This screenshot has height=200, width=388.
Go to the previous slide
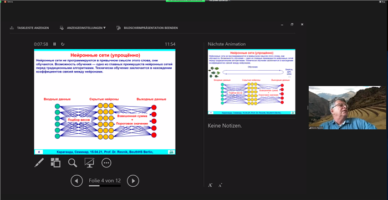click(76, 181)
